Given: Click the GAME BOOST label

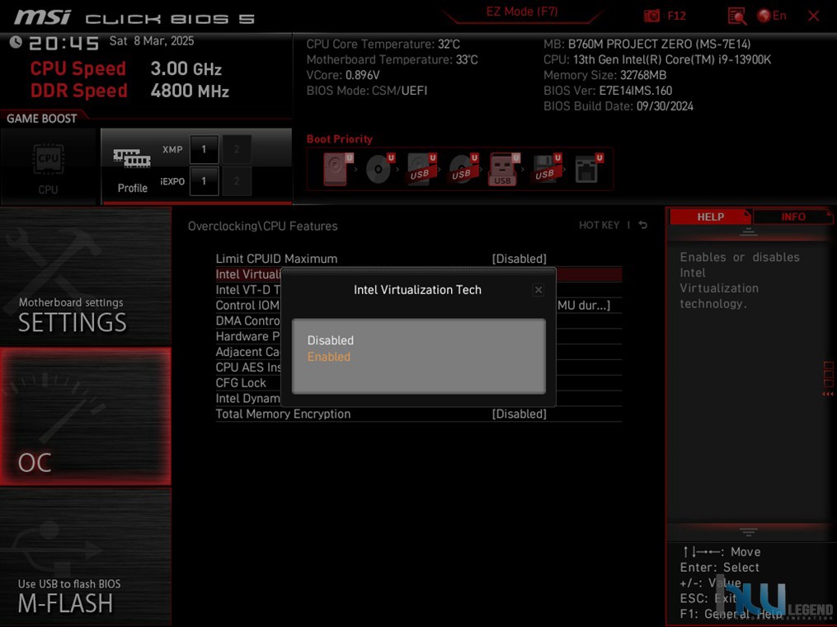Looking at the screenshot, I should pyautogui.click(x=41, y=119).
